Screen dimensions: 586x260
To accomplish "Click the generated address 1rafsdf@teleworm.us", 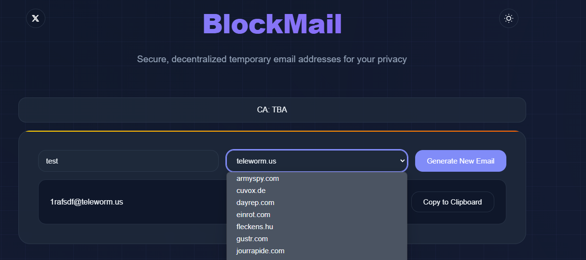I will point(86,202).
